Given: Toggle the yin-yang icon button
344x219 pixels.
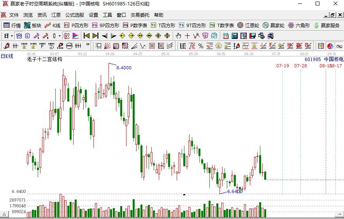Looking at the screenshot, I should pos(330,46).
